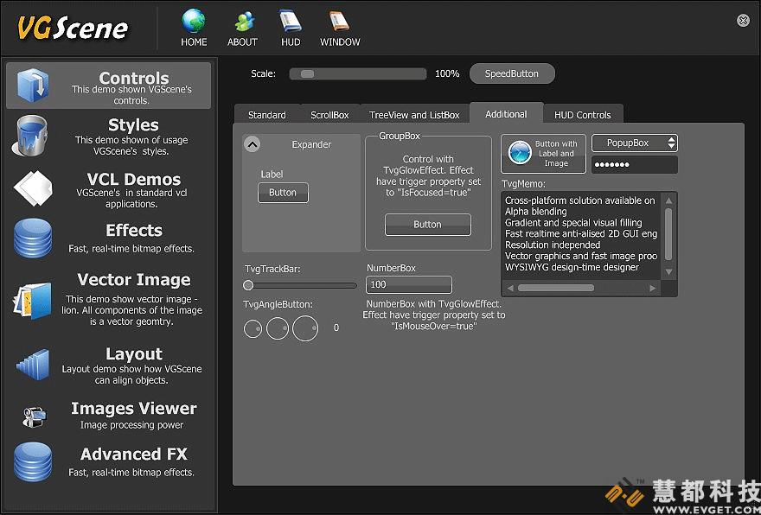Open the HOME globe icon

click(194, 22)
